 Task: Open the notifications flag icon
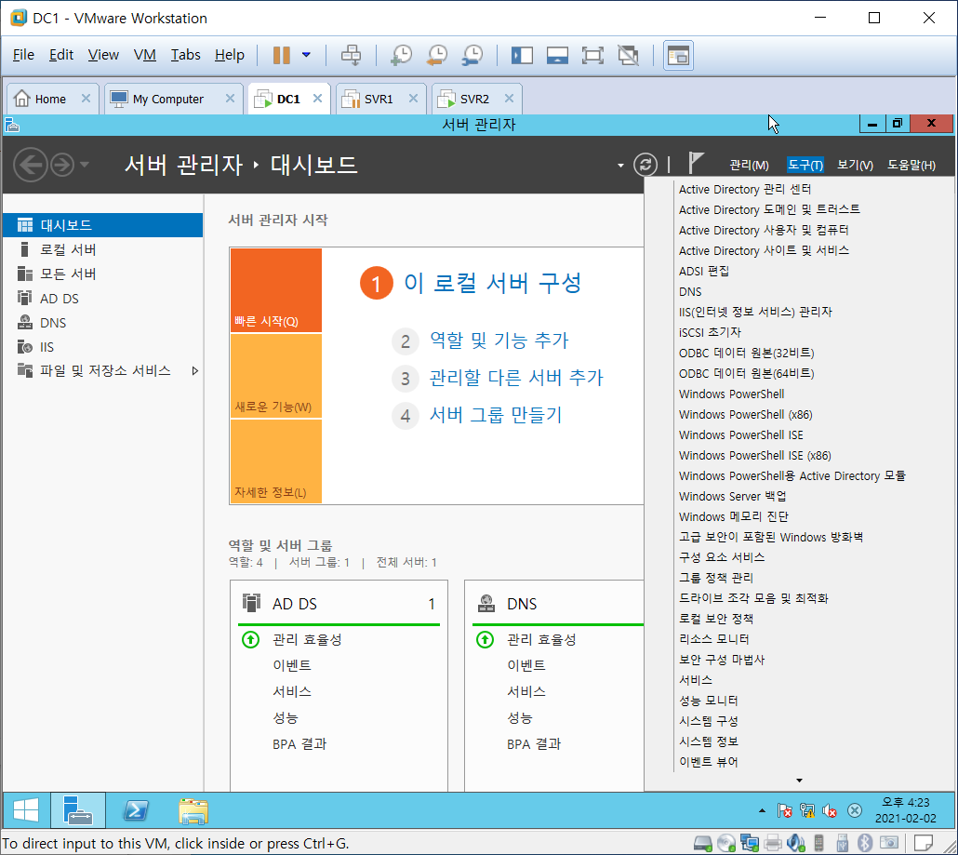click(696, 163)
